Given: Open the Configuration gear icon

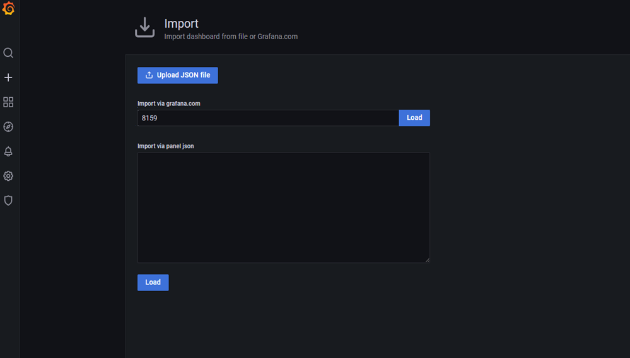Looking at the screenshot, I should [8, 176].
